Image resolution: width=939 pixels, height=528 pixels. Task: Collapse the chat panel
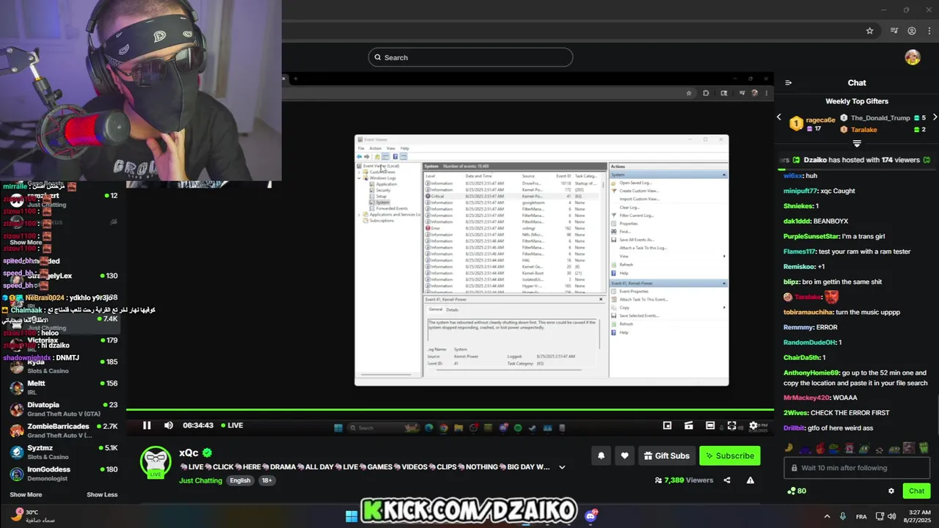789,83
